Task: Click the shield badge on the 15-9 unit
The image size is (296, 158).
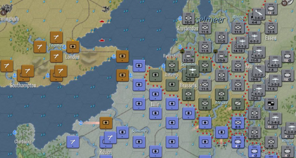Action: (x=215, y=51)
